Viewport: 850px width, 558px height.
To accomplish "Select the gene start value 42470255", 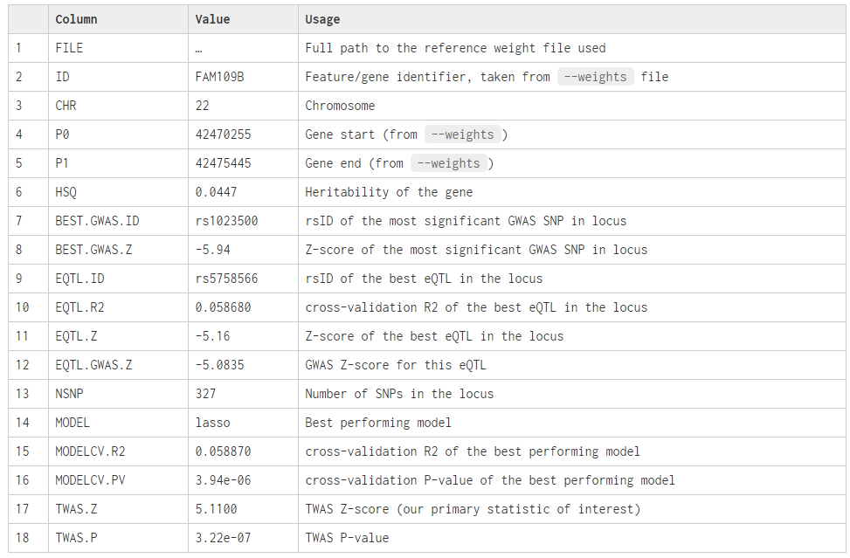I will (224, 134).
